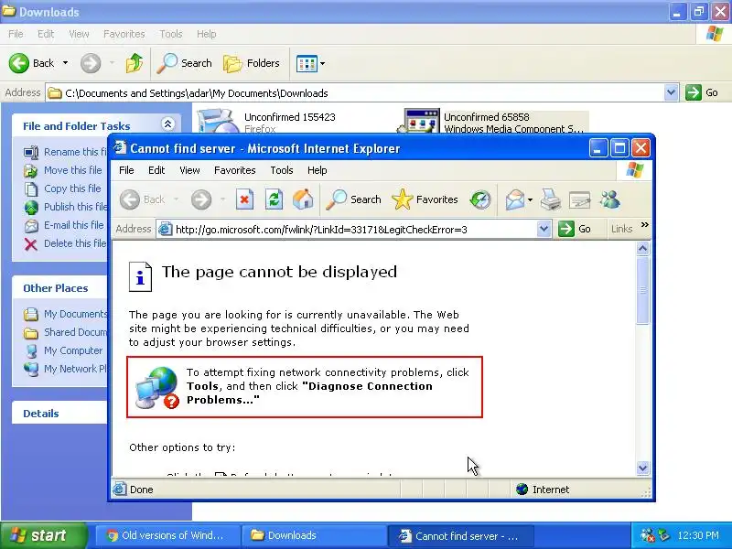The width and height of the screenshot is (732, 549).
Task: Click the Internet Explorer vertical scrollbar thumb
Action: pos(643,290)
